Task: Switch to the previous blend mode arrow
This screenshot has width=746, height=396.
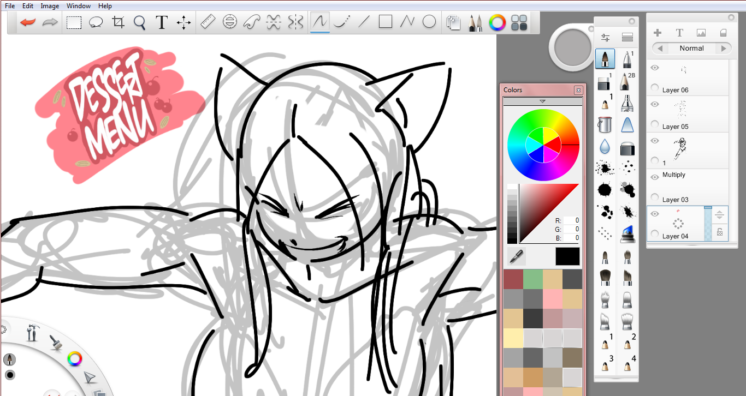Action: 660,49
